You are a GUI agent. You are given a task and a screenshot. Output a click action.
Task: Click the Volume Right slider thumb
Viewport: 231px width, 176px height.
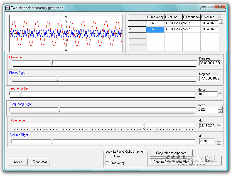(52, 142)
